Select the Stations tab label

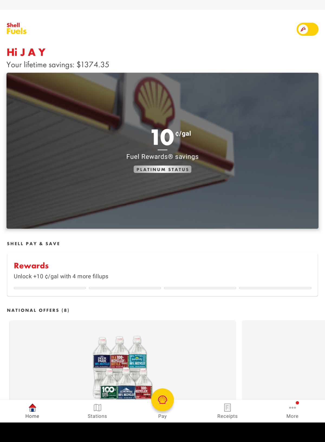click(97, 416)
